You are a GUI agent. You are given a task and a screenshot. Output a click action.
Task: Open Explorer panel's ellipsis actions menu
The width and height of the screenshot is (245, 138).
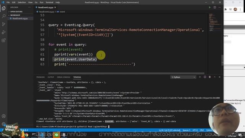click(x=29, y=7)
